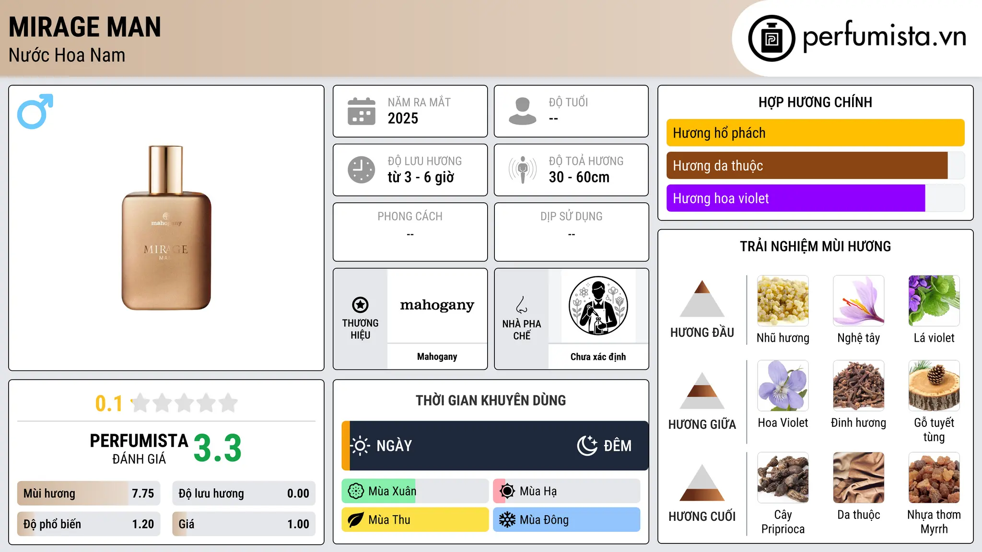Click the Mùa Hạ season bar
Screen dimensions: 982x552
click(x=567, y=491)
